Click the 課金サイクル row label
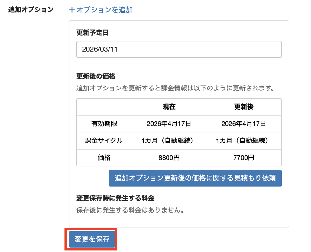Screen dimensions: 311x252 (104, 141)
